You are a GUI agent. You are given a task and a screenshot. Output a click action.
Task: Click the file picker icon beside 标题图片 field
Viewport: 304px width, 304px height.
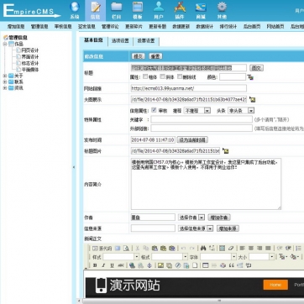[x=226, y=151]
